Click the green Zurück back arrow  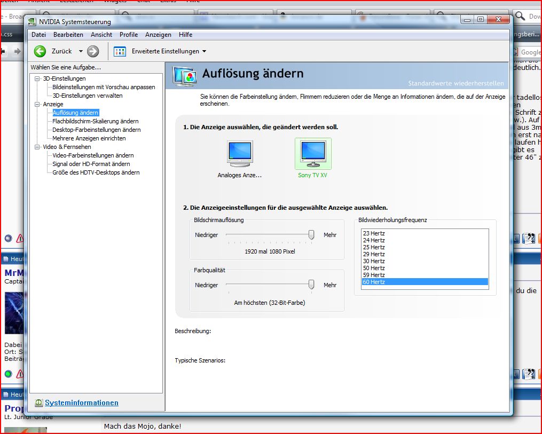[40, 51]
